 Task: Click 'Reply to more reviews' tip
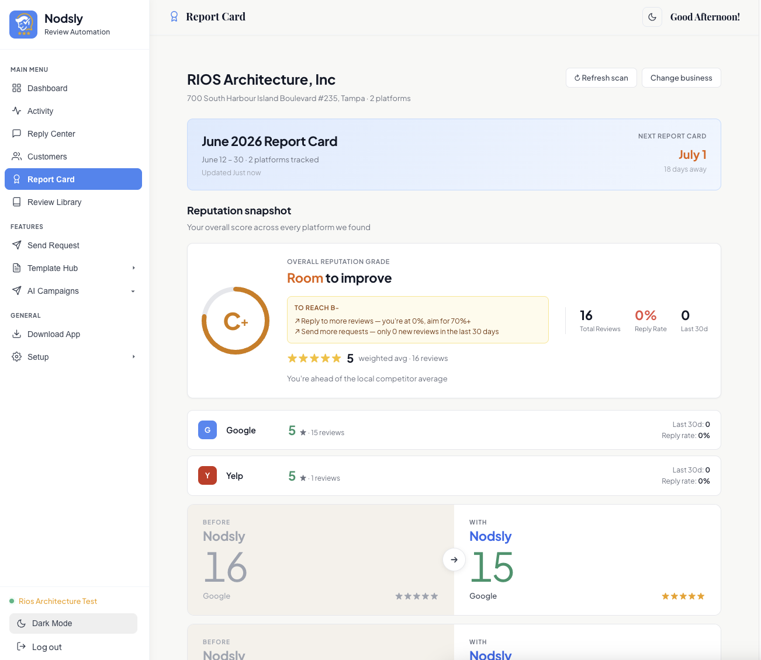click(x=382, y=321)
